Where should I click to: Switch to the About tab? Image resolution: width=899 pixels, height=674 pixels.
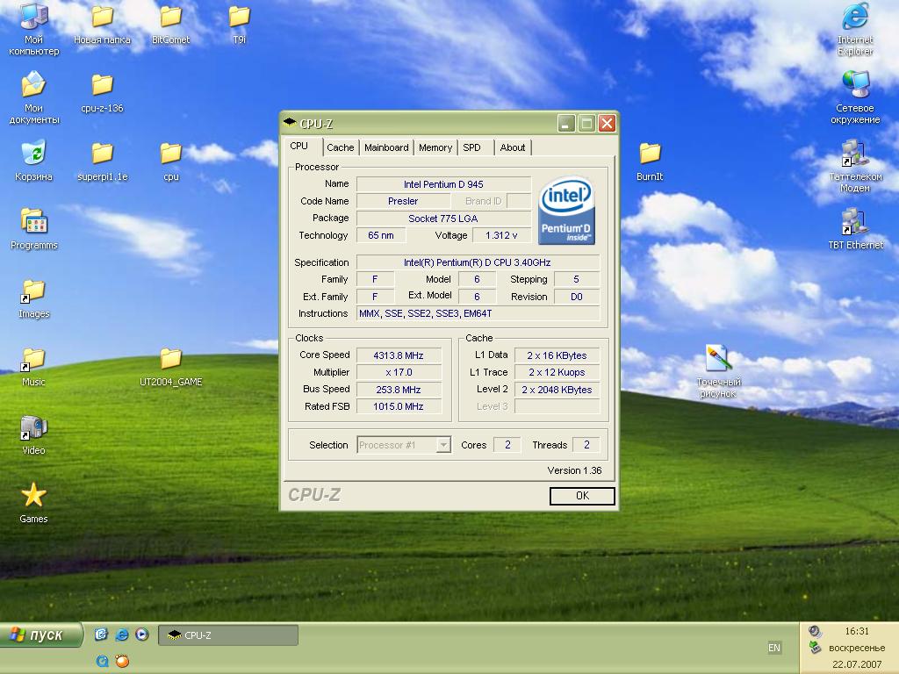tap(512, 147)
